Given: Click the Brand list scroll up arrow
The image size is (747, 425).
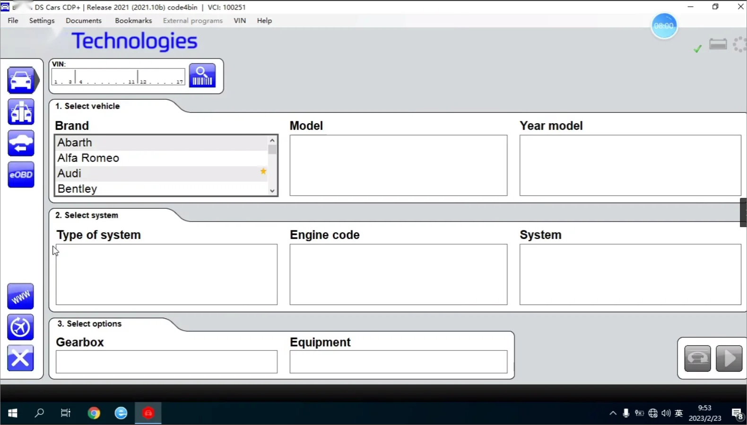Looking at the screenshot, I should 272,140.
